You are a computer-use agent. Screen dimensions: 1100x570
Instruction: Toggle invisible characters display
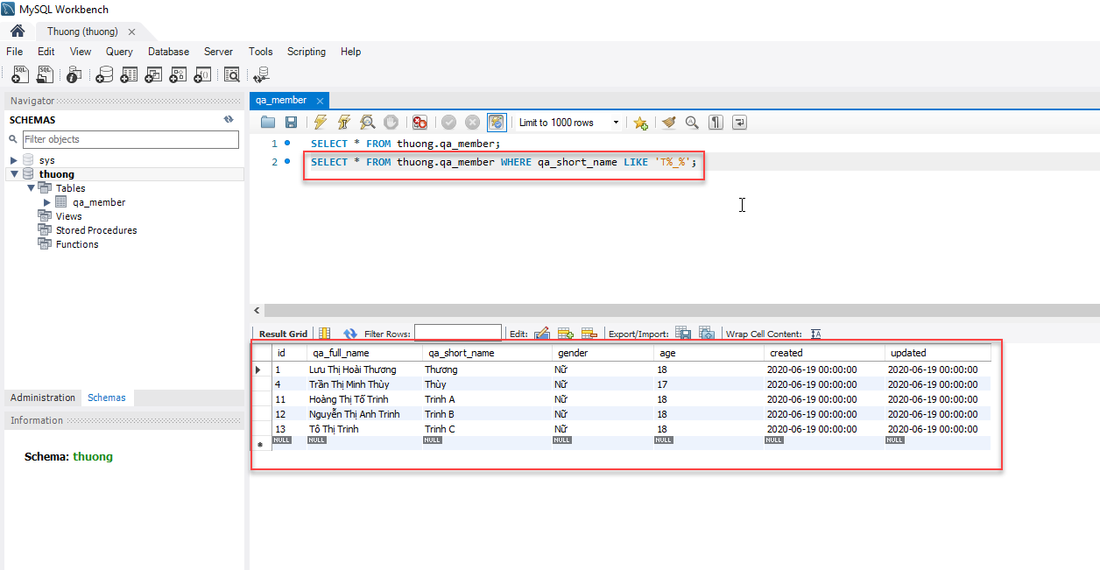point(716,123)
